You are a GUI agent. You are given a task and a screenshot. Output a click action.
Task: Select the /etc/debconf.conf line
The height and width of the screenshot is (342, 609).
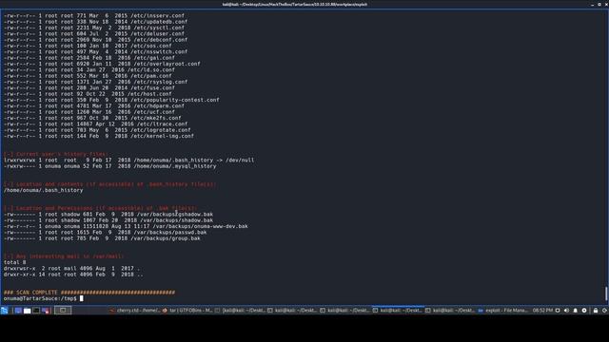pos(95,40)
